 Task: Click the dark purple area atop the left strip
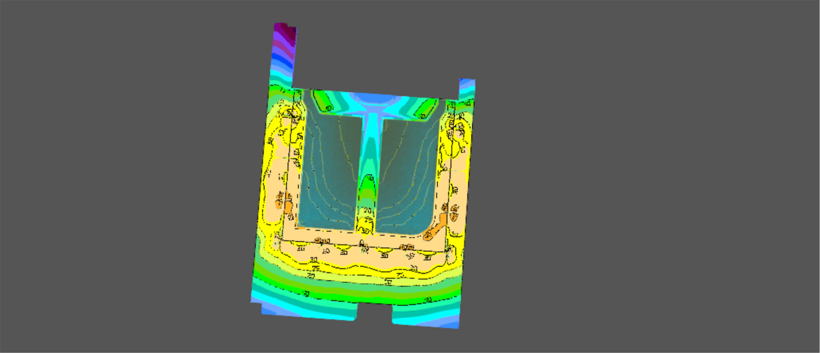(286, 31)
